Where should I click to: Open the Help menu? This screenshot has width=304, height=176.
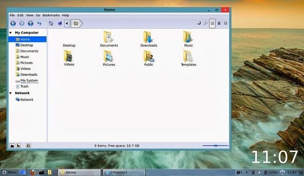(66, 15)
